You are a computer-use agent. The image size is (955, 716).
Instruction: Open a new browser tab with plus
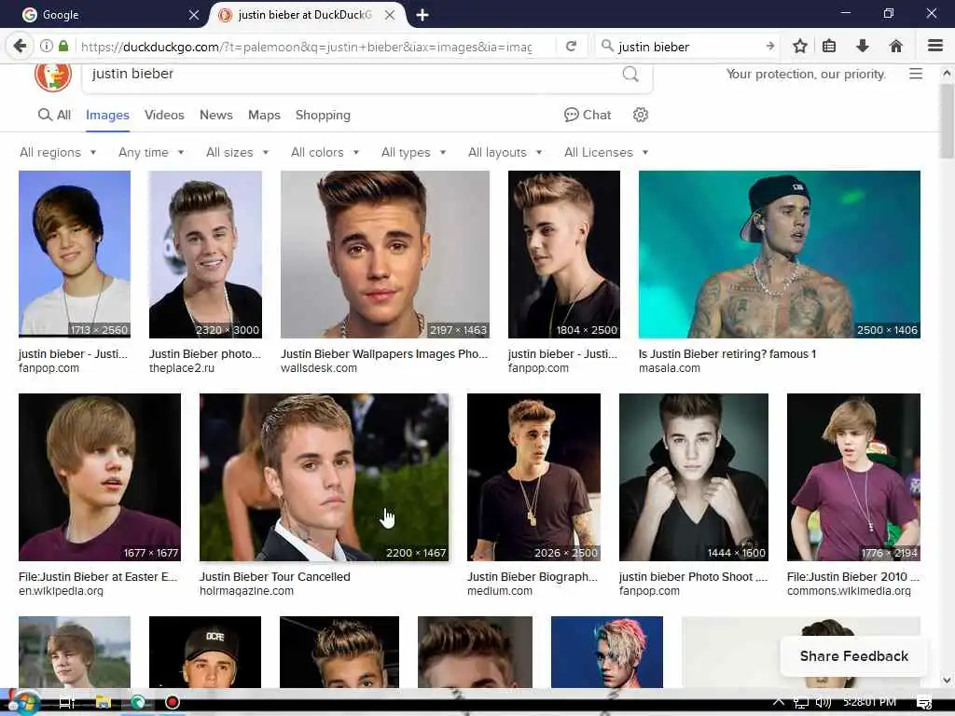point(422,15)
